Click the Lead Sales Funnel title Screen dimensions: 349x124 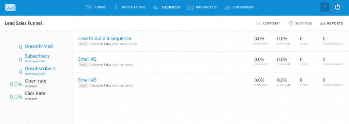(x=24, y=23)
